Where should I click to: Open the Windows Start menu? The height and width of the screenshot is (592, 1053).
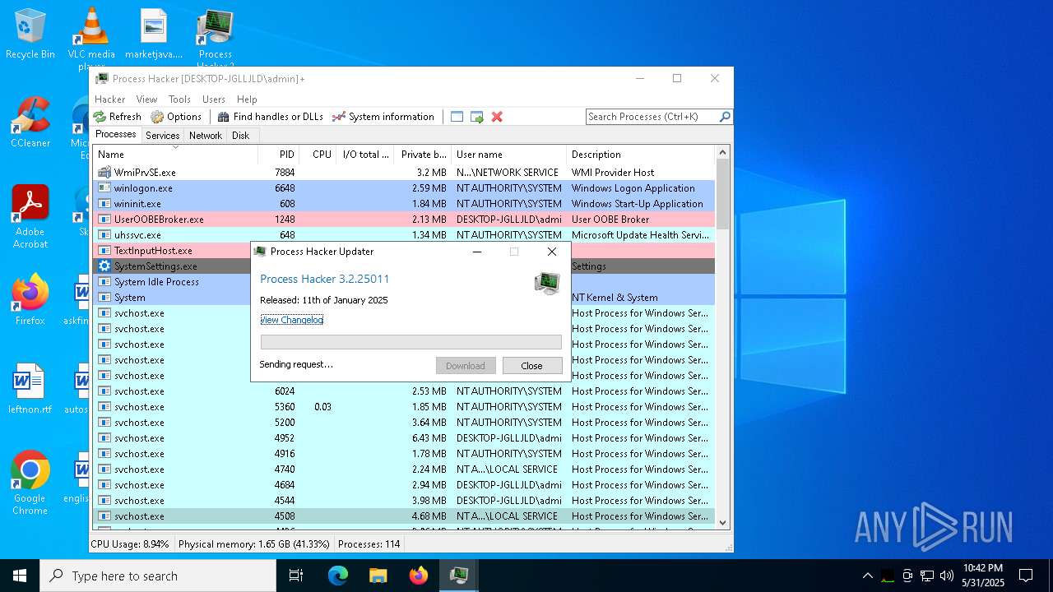tap(20, 576)
